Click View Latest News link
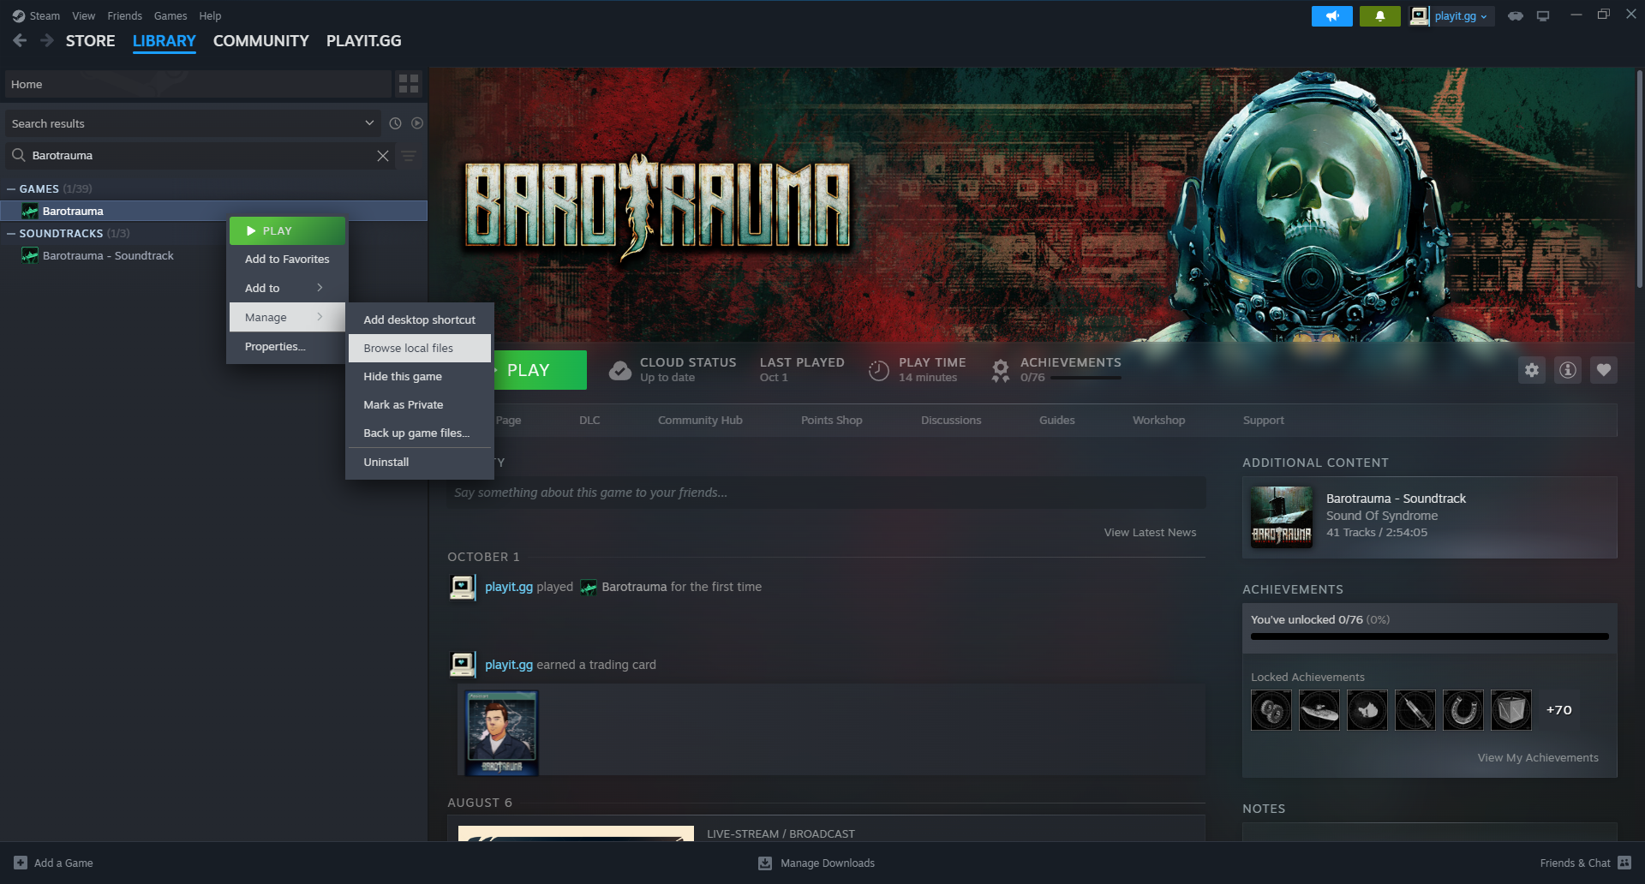1645x884 pixels. (1150, 532)
